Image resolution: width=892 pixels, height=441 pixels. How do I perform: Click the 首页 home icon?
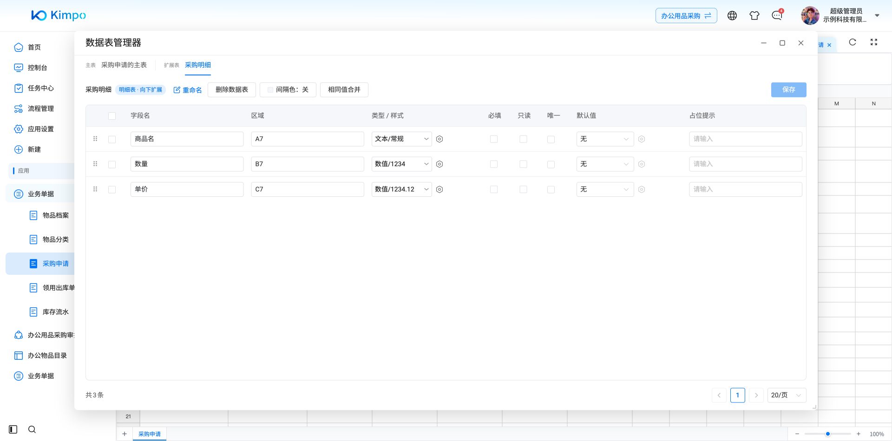pyautogui.click(x=19, y=47)
